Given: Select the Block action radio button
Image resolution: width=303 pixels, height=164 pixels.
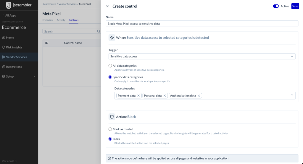Looking at the screenshot, I should click(110, 139).
